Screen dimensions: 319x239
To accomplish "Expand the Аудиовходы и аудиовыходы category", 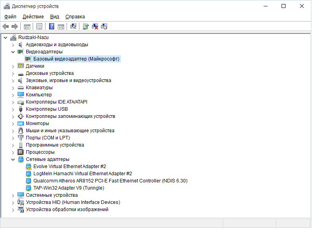I will click(13, 45).
